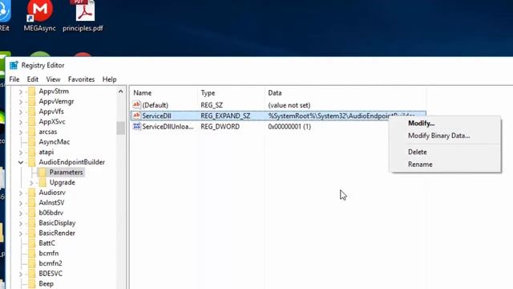Click the Upgrade folder icon

[x=42, y=182]
